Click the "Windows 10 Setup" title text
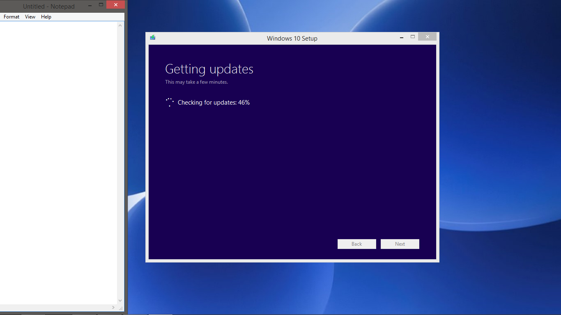 click(292, 39)
